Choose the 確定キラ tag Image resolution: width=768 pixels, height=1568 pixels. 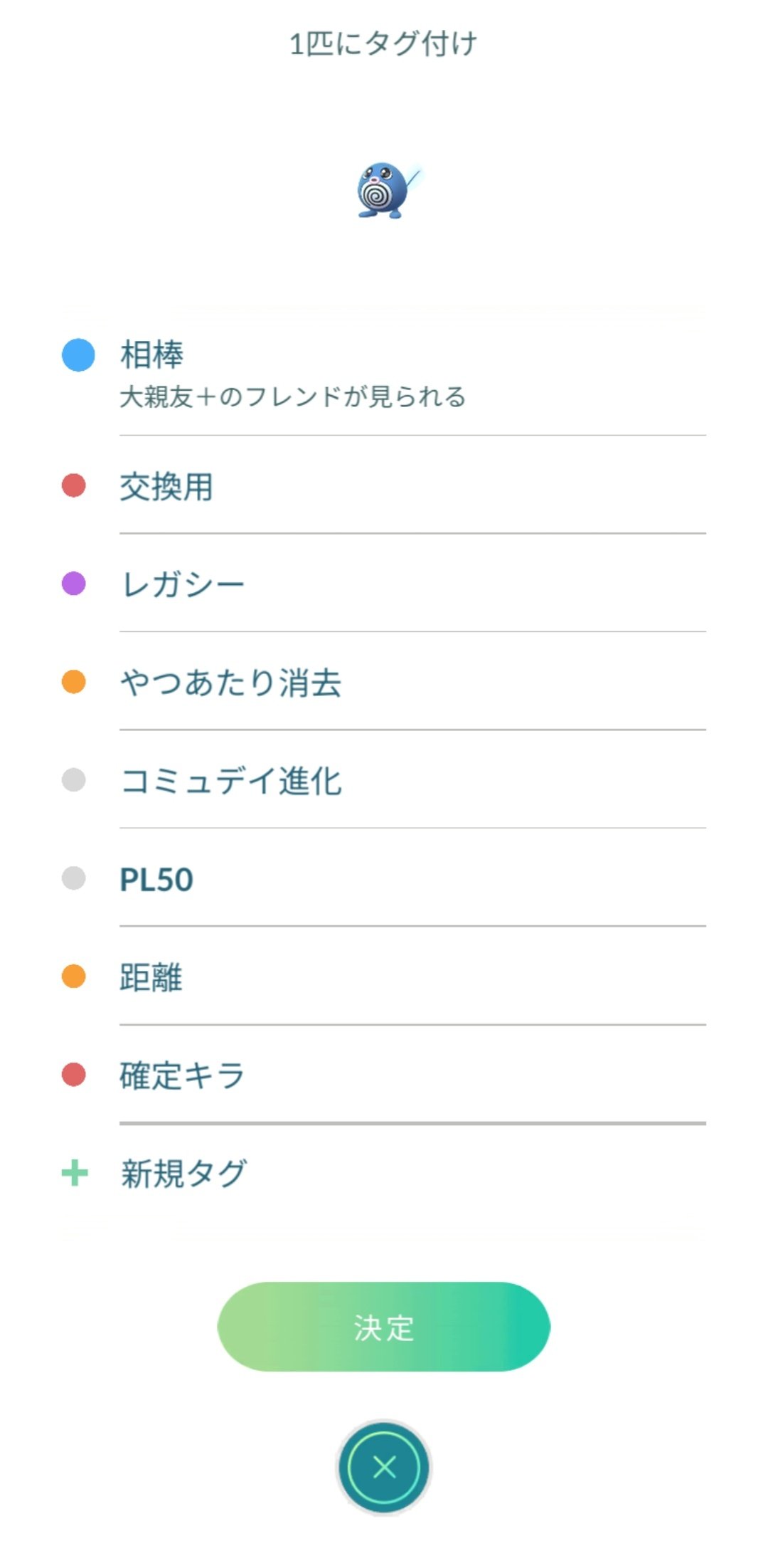(x=182, y=1075)
